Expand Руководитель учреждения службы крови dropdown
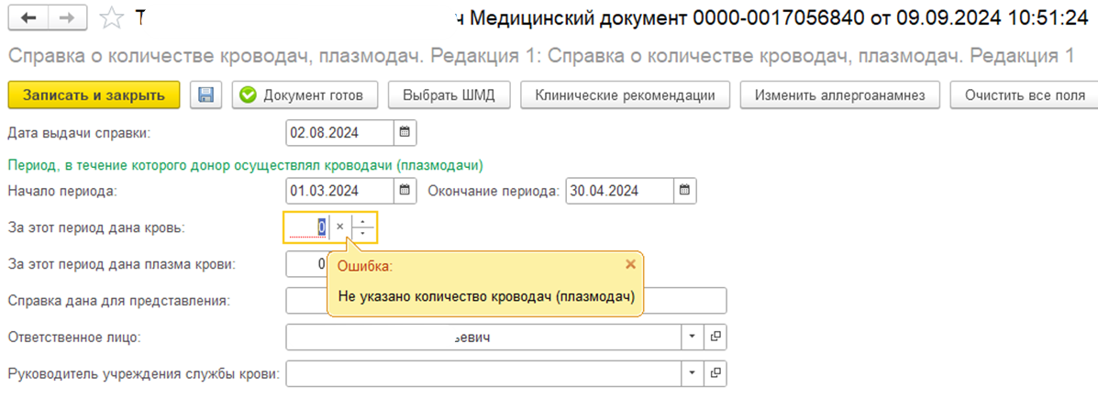 click(692, 373)
